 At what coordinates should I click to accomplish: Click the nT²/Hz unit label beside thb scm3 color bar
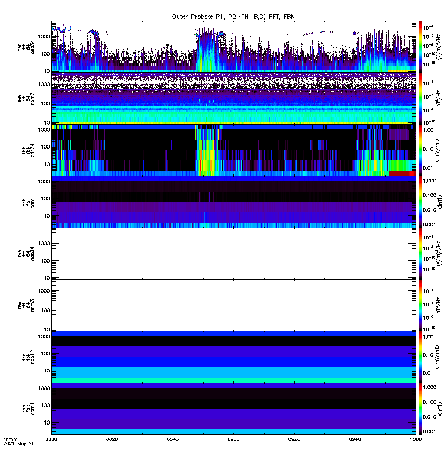pyautogui.click(x=439, y=98)
